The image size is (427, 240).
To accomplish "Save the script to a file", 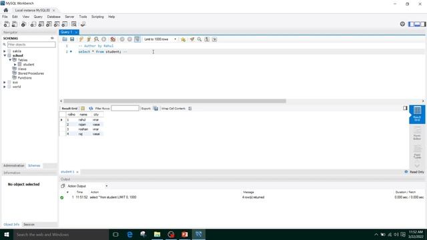I will click(x=72, y=39).
